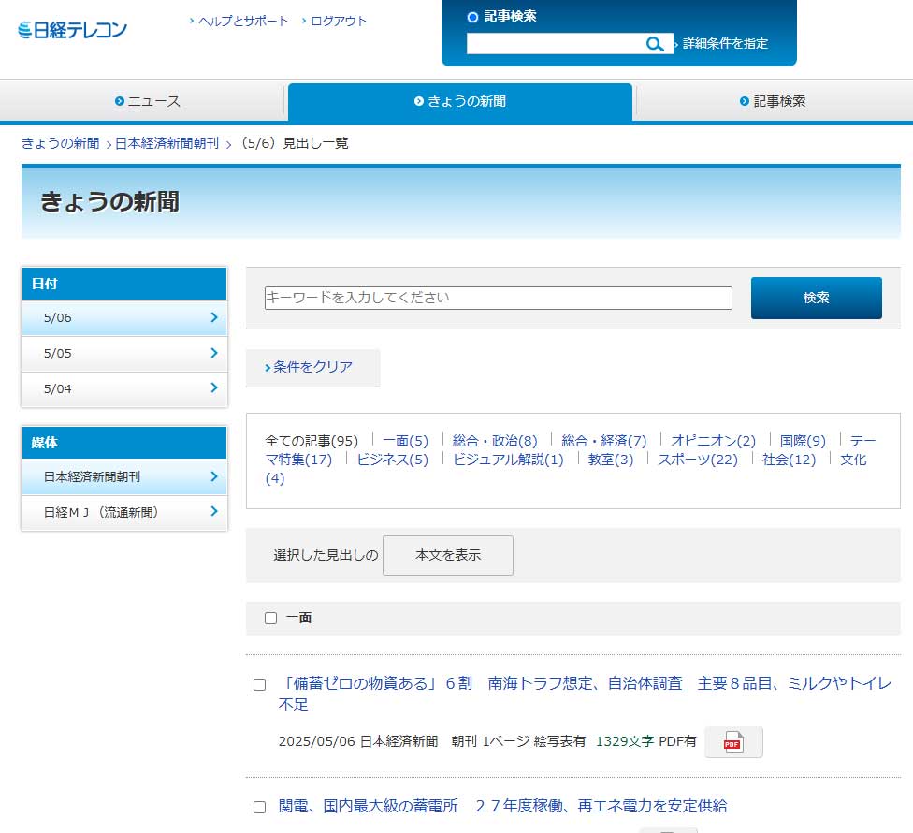This screenshot has height=833, width=913.
Task: Switch to the きょうの新聞 tab
Action: (x=460, y=101)
